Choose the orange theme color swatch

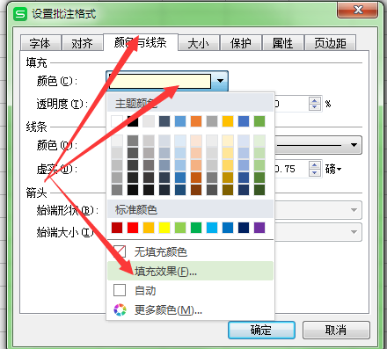196,121
